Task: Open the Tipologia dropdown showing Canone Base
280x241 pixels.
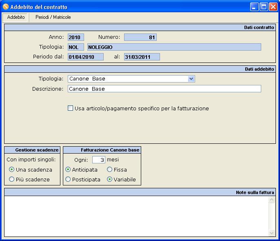Action: [191, 79]
